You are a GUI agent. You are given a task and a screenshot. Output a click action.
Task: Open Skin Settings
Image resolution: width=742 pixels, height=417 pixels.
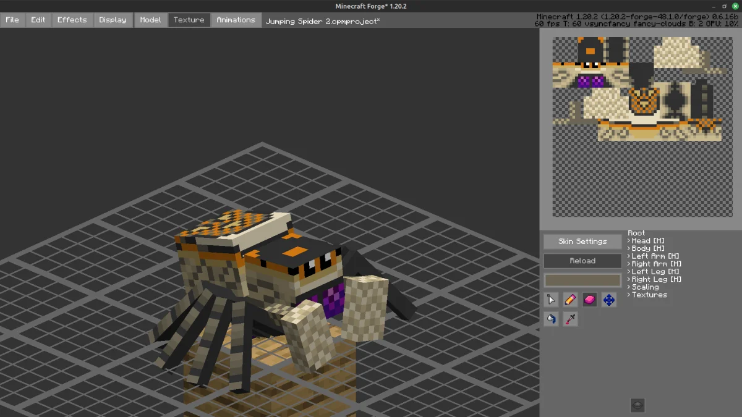[x=582, y=242]
